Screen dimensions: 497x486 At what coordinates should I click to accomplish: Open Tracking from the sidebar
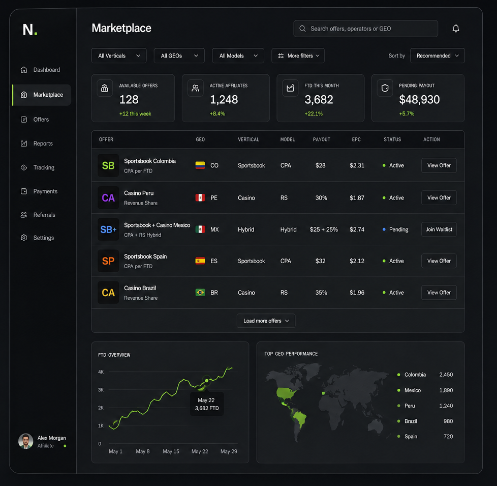tap(42, 167)
